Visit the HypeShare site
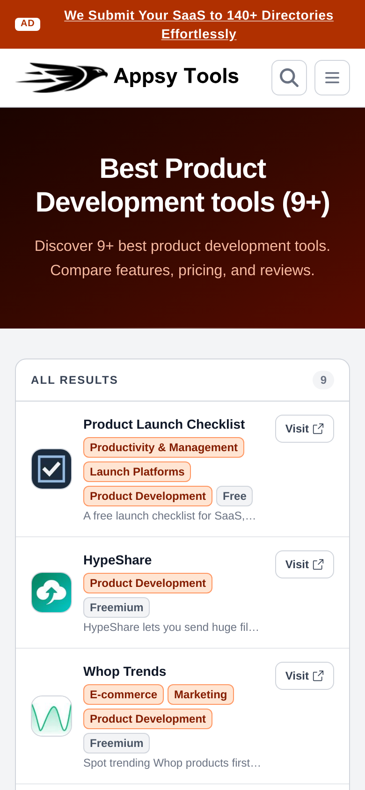 coord(305,564)
